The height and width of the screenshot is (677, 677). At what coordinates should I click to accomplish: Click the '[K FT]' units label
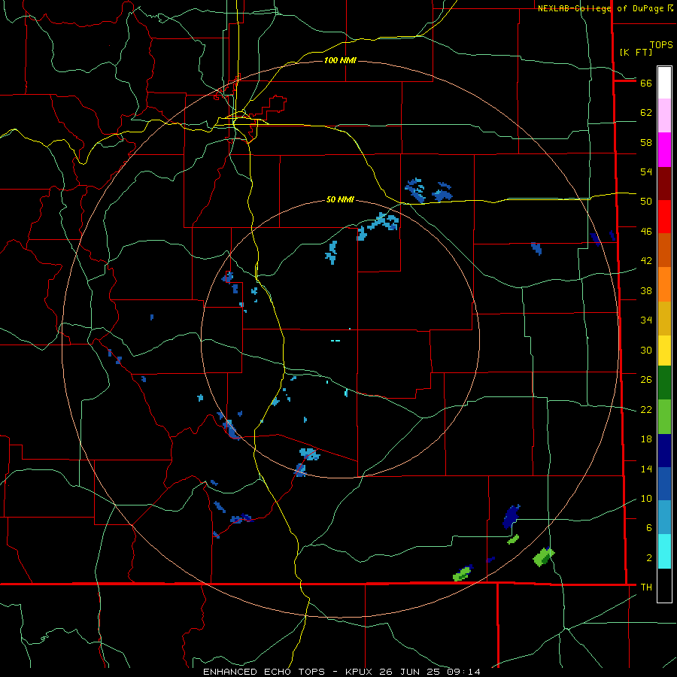point(636,52)
